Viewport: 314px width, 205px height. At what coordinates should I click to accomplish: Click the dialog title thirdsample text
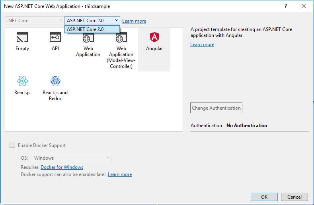point(98,6)
